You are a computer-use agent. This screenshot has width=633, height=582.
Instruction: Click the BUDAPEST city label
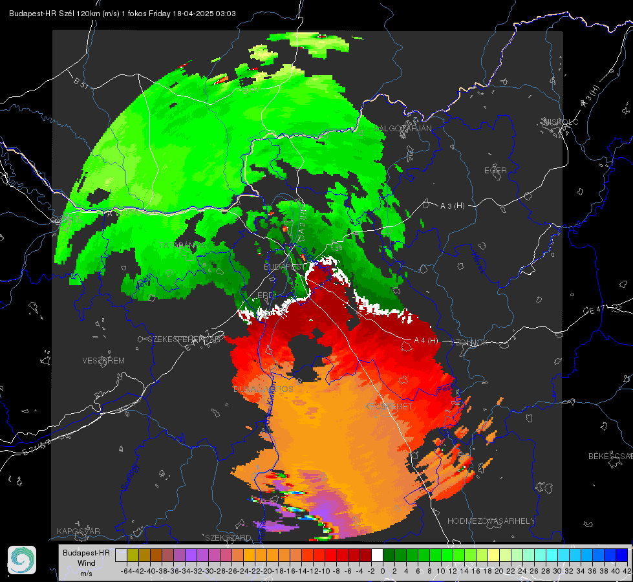tap(284, 266)
